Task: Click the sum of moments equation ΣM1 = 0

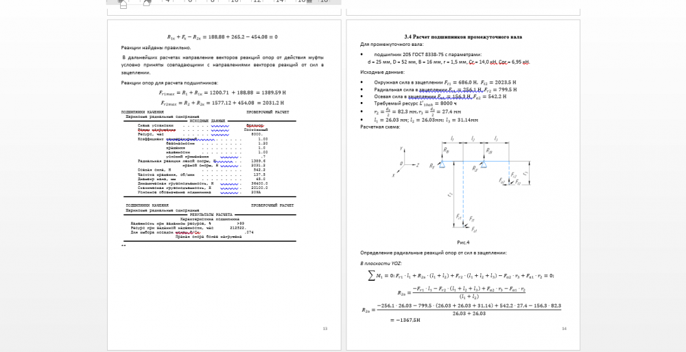Action: [x=462, y=275]
